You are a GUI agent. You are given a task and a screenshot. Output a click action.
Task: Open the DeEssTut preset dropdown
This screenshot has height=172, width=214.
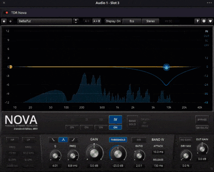pyautogui.click(x=45, y=21)
